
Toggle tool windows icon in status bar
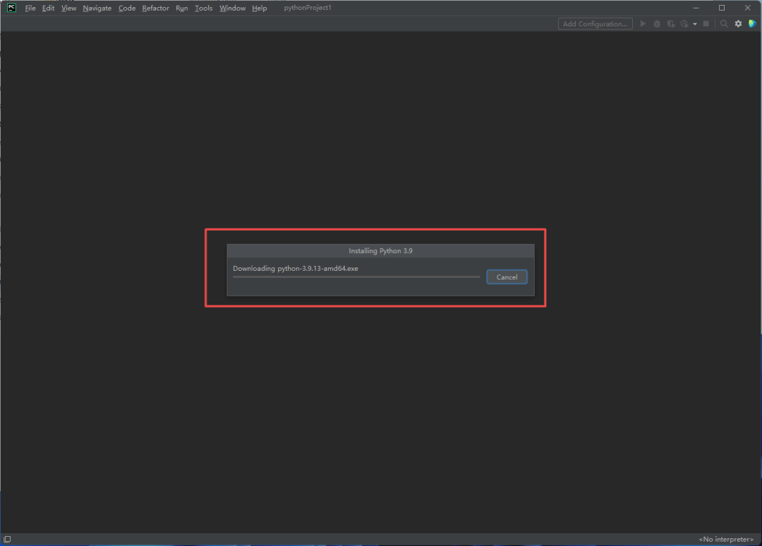point(7,540)
